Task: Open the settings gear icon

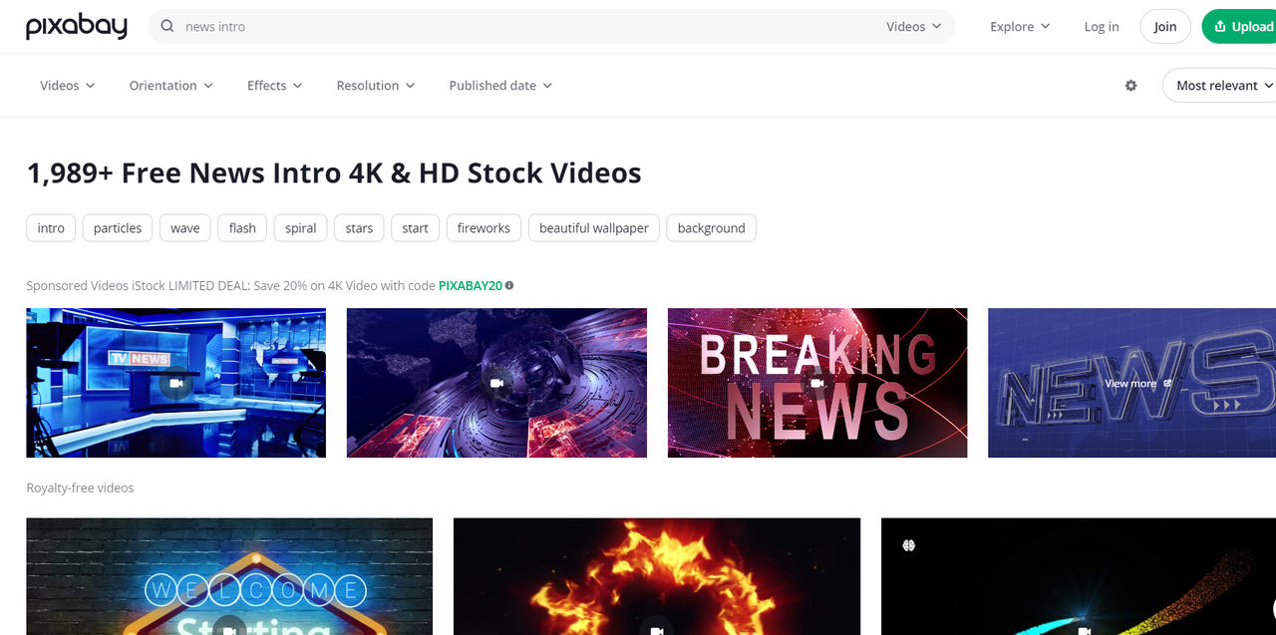Action: click(1130, 86)
